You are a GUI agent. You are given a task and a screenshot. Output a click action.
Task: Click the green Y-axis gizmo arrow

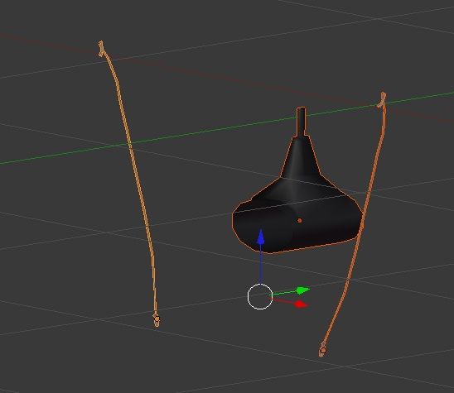302,290
